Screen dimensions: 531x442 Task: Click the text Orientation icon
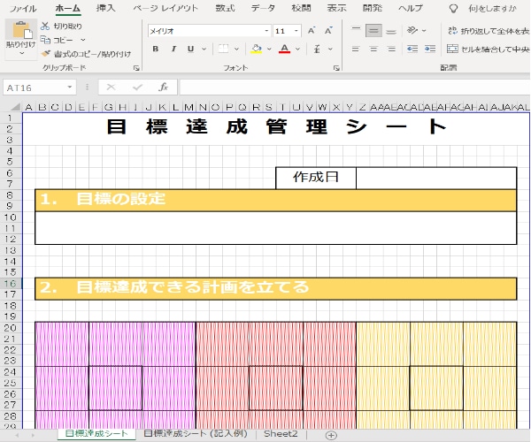[412, 30]
